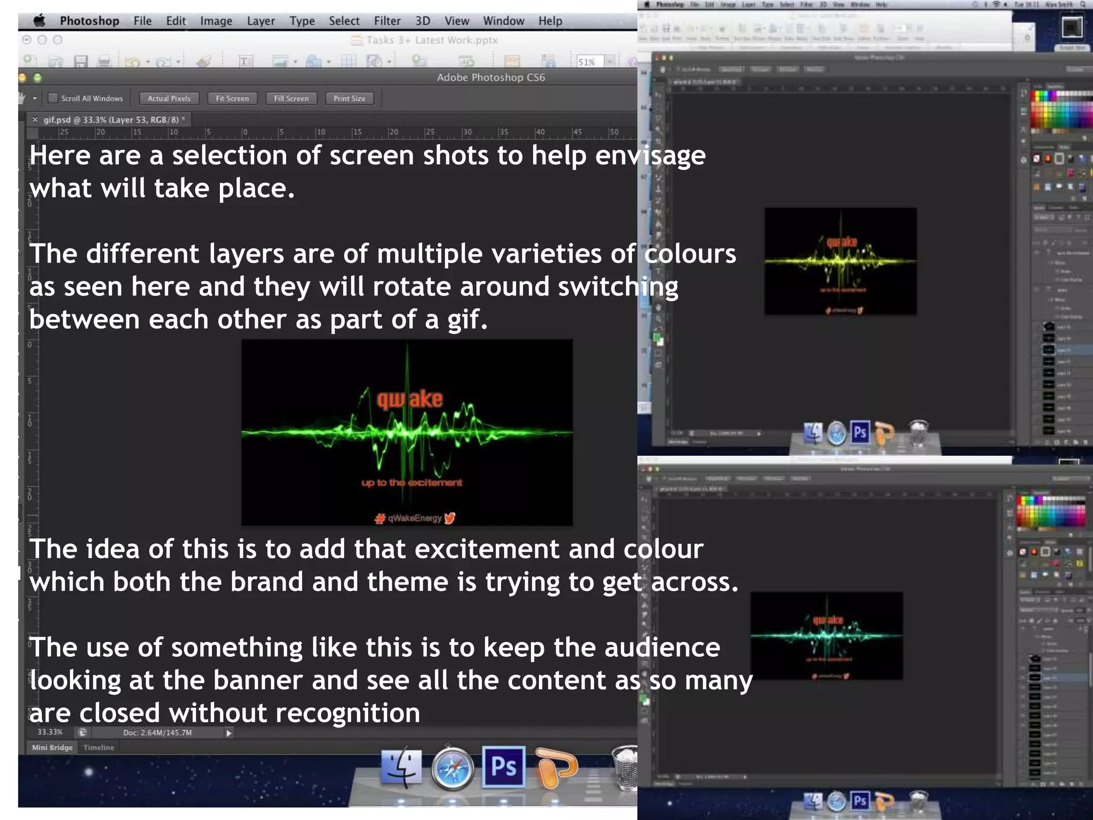
Task: Click the Redo arrow icon in PowerPoint toolbar
Action: [164, 62]
